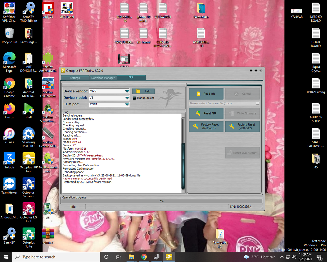Click inside the firmware file path field
Screen dimensions: 327x262
point(222,103)
